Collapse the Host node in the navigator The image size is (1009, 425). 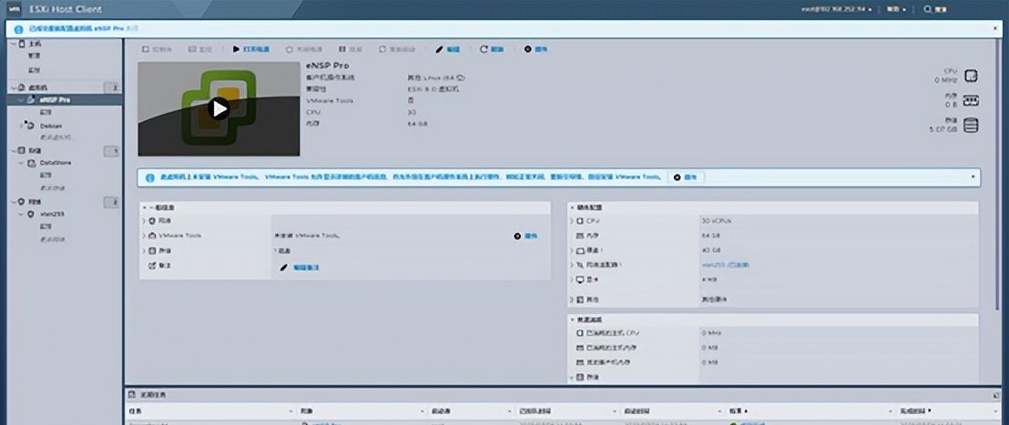point(14,44)
